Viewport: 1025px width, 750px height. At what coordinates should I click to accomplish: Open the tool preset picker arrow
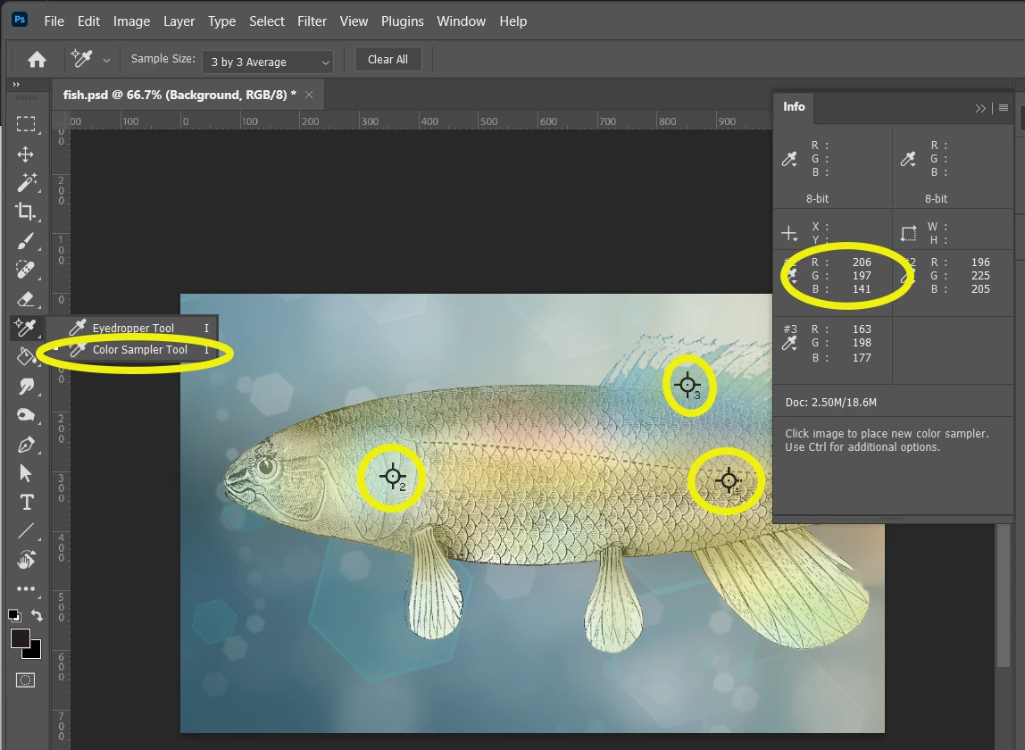106,60
